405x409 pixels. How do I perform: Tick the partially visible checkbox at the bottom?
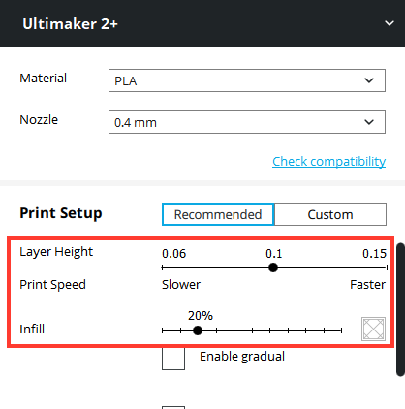pos(173,407)
